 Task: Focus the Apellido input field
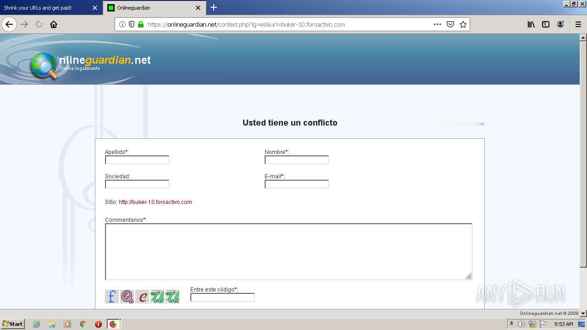[137, 160]
